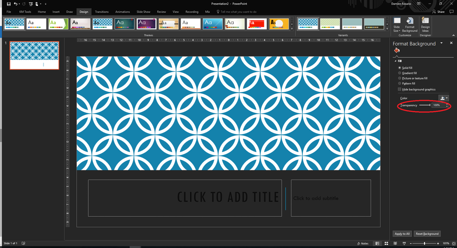
Task: Fit slide to current window icon
Action: click(x=453, y=243)
